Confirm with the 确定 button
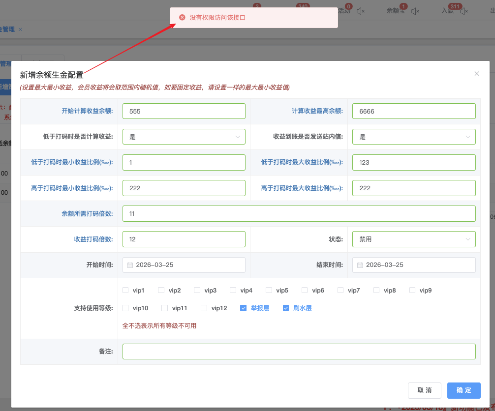 tap(464, 390)
